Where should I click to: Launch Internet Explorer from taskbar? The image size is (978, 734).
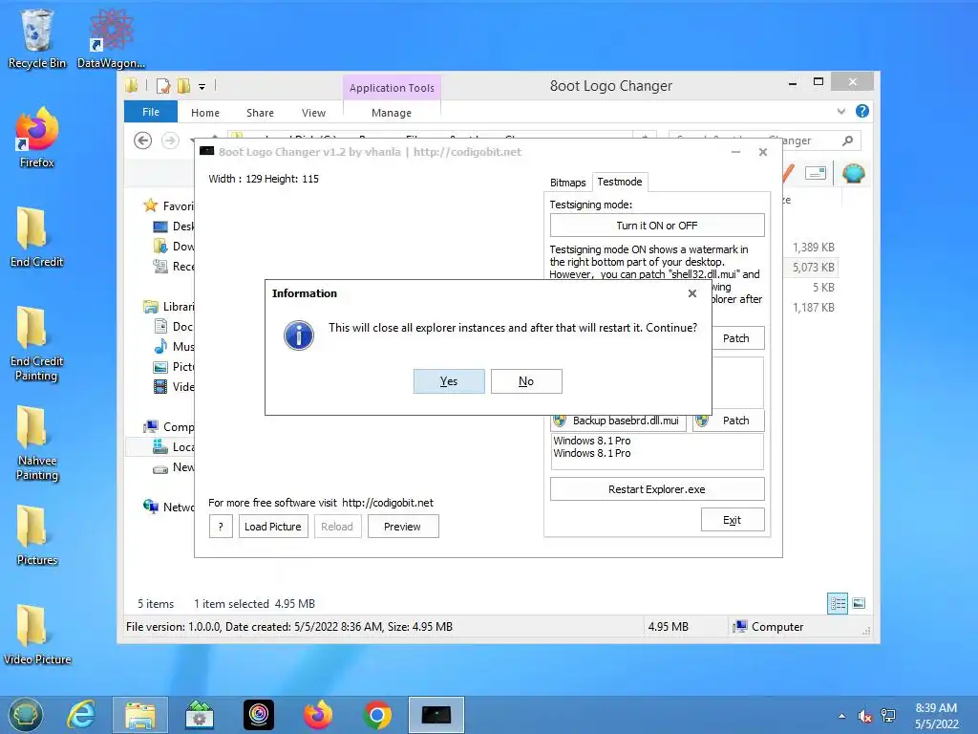pos(81,715)
